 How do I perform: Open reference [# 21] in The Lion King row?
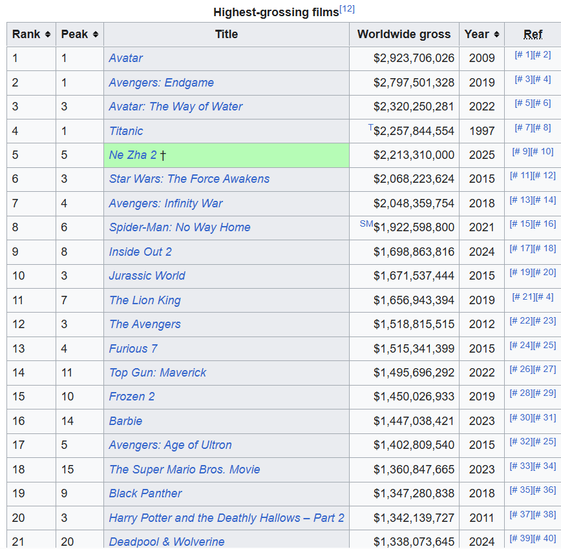[524, 296]
